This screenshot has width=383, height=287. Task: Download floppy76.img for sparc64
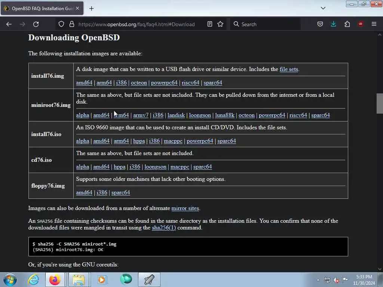click(121, 192)
